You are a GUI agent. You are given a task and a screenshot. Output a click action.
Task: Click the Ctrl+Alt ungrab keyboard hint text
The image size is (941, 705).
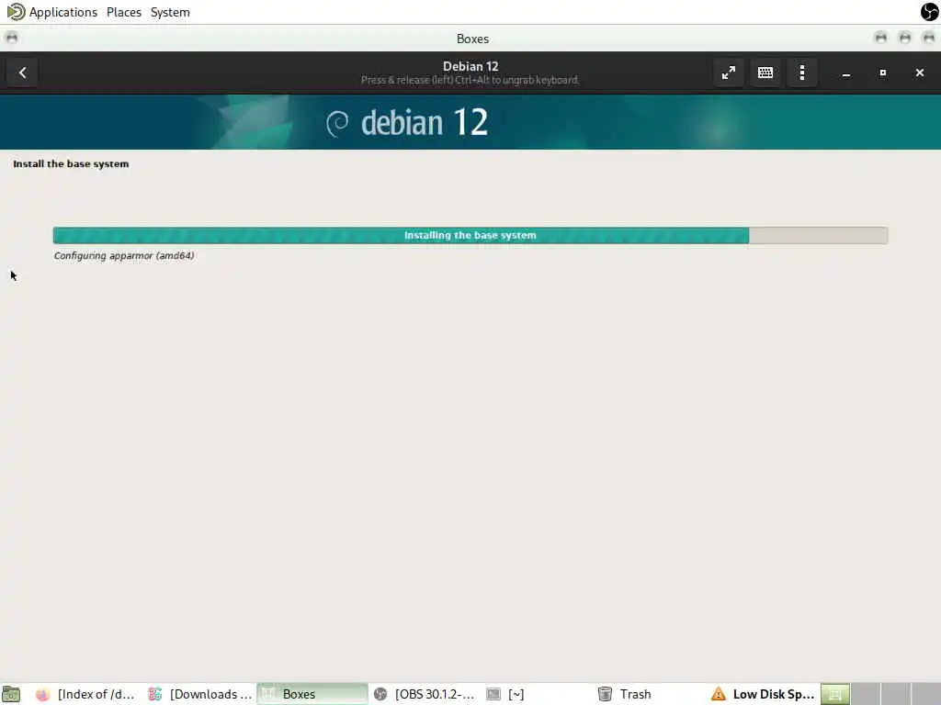(x=470, y=80)
